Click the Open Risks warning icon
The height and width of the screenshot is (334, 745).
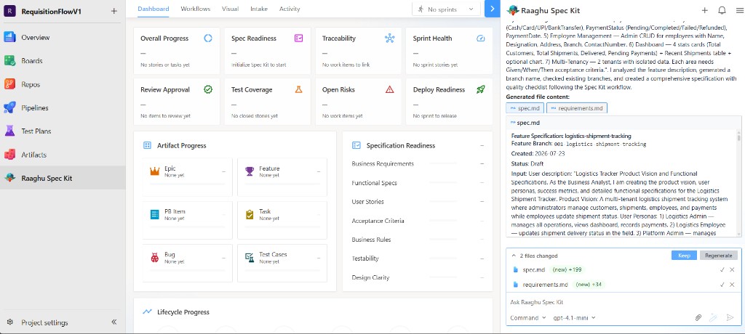(390, 89)
